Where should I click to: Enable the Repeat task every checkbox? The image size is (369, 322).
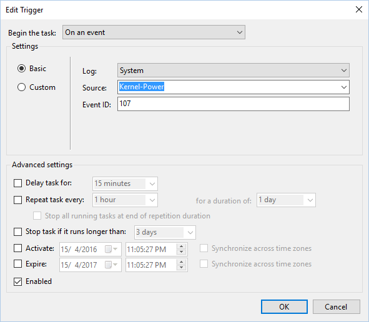[18, 200]
